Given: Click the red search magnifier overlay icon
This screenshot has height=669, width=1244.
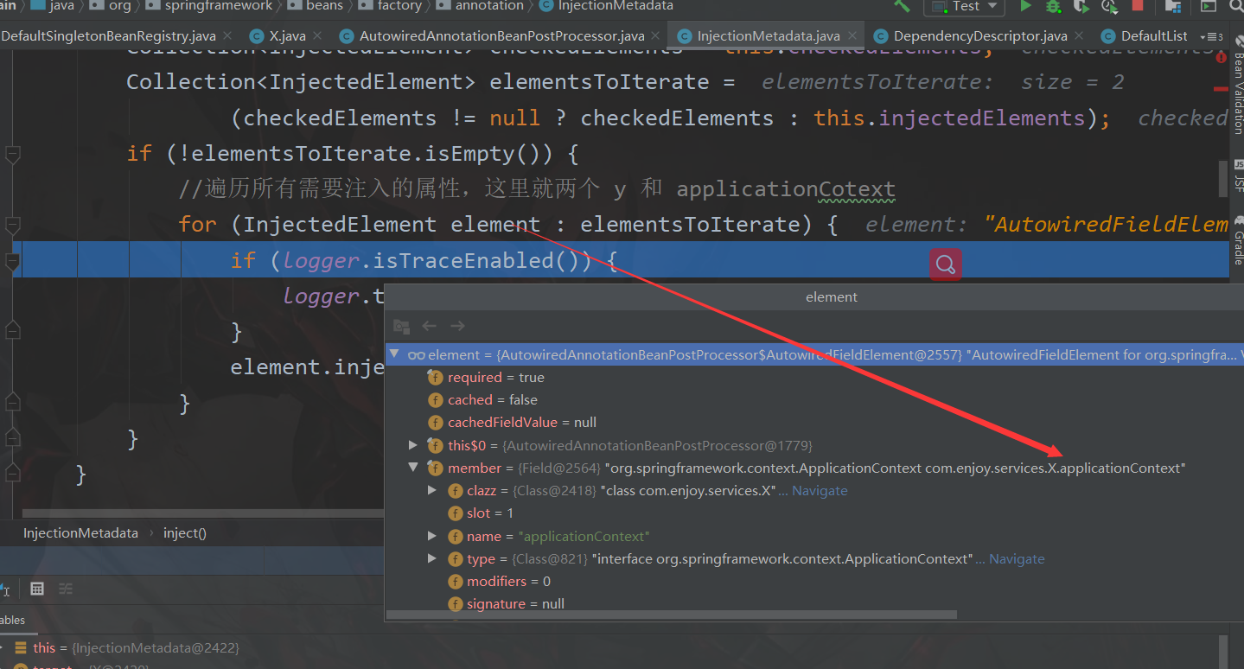Looking at the screenshot, I should [946, 264].
